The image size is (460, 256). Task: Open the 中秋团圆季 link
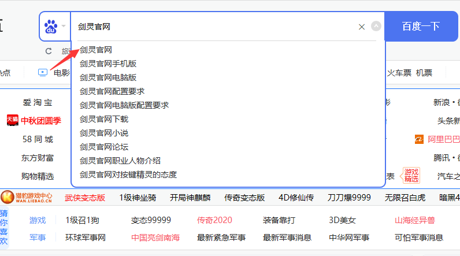[41, 121]
